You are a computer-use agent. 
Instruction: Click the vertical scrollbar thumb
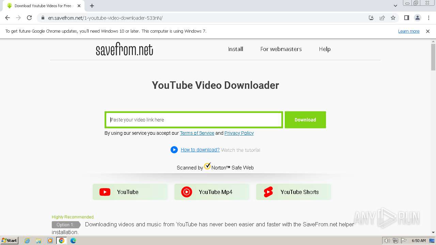433,57
